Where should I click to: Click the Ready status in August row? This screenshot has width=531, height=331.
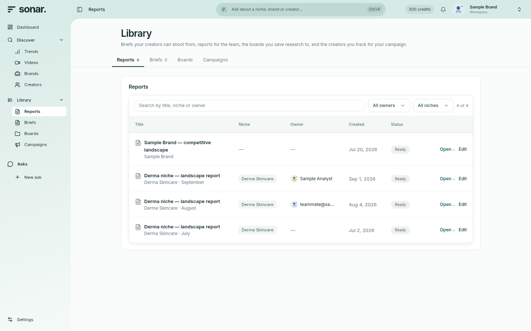[x=400, y=204]
